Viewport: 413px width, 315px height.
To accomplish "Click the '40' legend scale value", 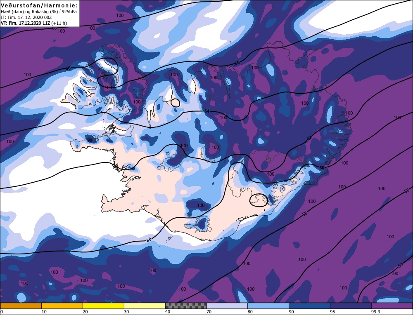I will (x=168, y=312).
